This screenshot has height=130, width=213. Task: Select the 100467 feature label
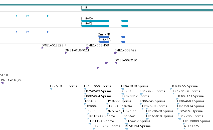pos(90,101)
